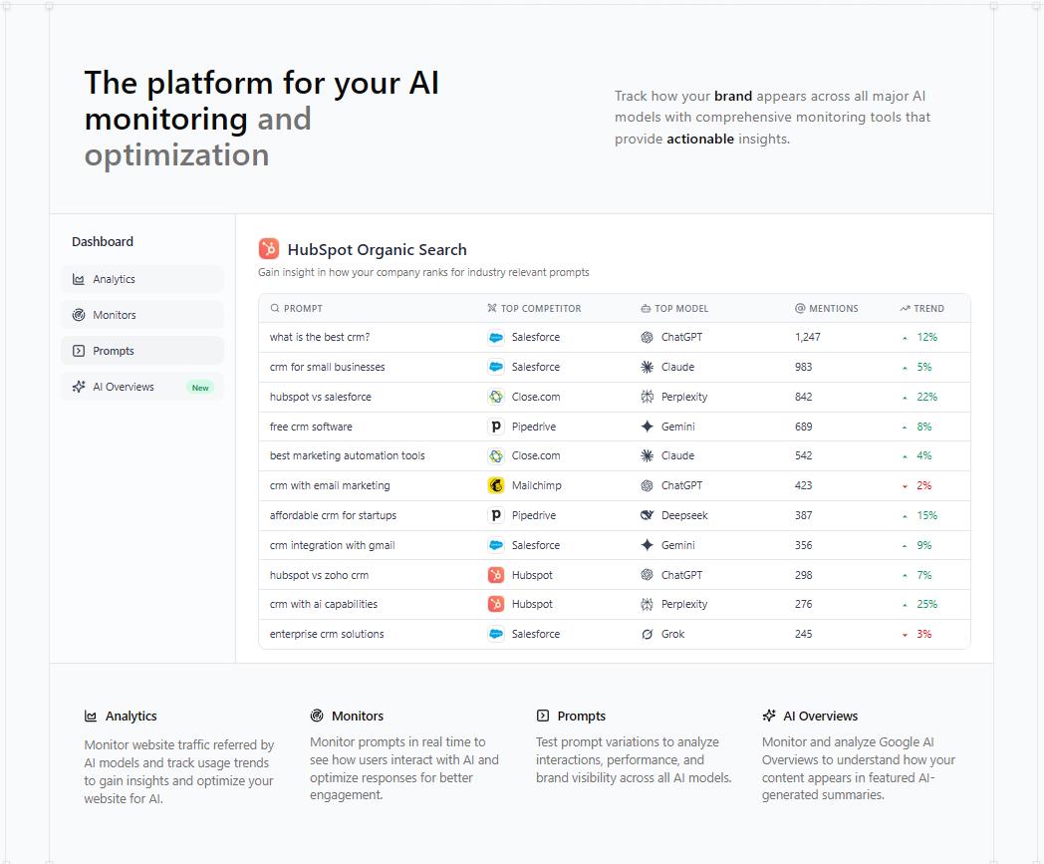The image size is (1044, 864).
Task: Click the Pipedrive logo for free crm software
Action: pyautogui.click(x=496, y=427)
